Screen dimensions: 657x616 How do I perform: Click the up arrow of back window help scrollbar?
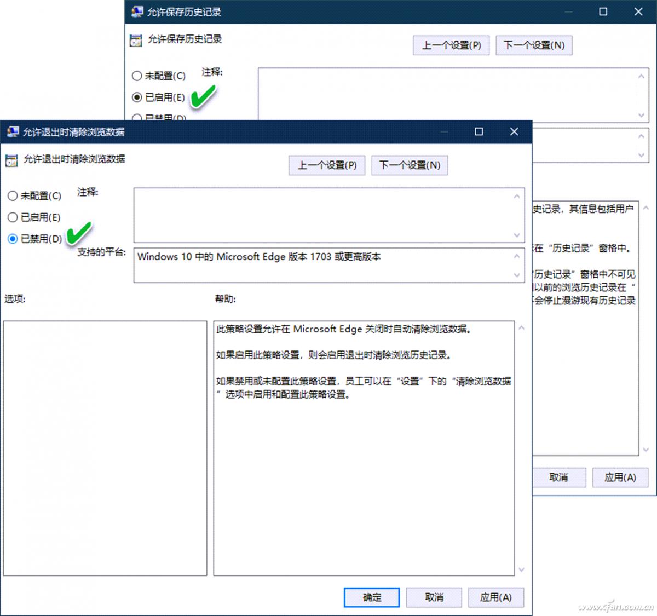pyautogui.click(x=646, y=208)
